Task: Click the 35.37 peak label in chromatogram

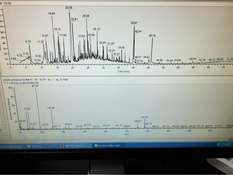Action: tap(116, 54)
